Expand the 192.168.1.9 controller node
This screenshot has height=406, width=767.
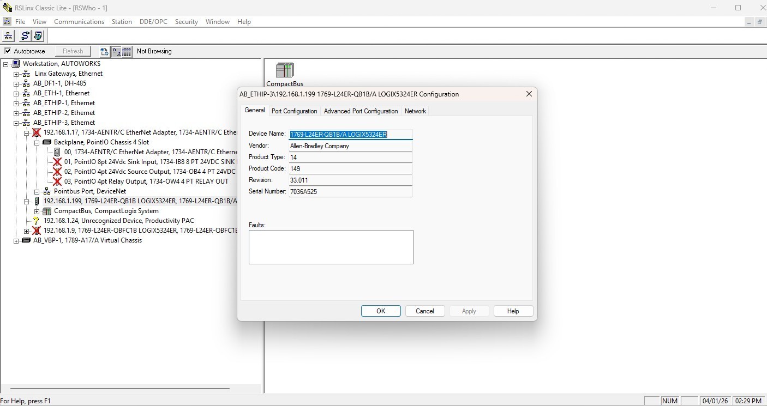(27, 231)
